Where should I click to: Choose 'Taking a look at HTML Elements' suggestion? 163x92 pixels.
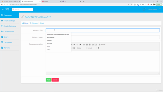58,34
